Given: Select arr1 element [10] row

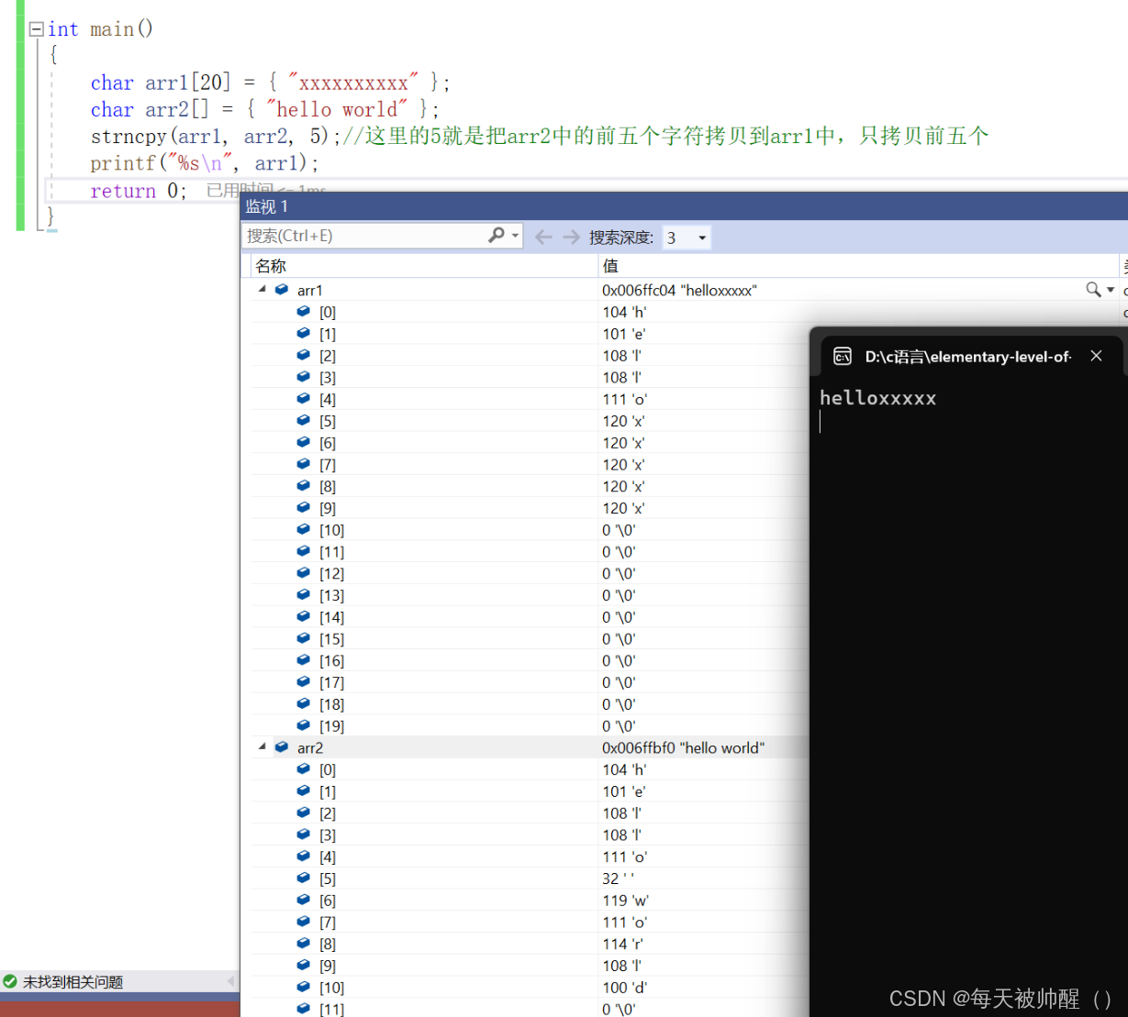Looking at the screenshot, I should (x=529, y=530).
